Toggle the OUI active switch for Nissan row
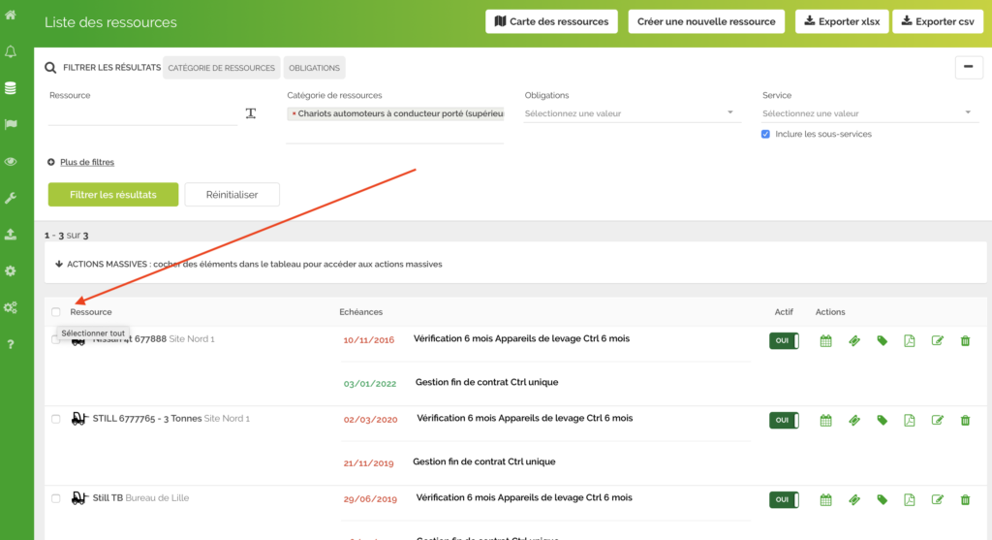 click(x=783, y=340)
